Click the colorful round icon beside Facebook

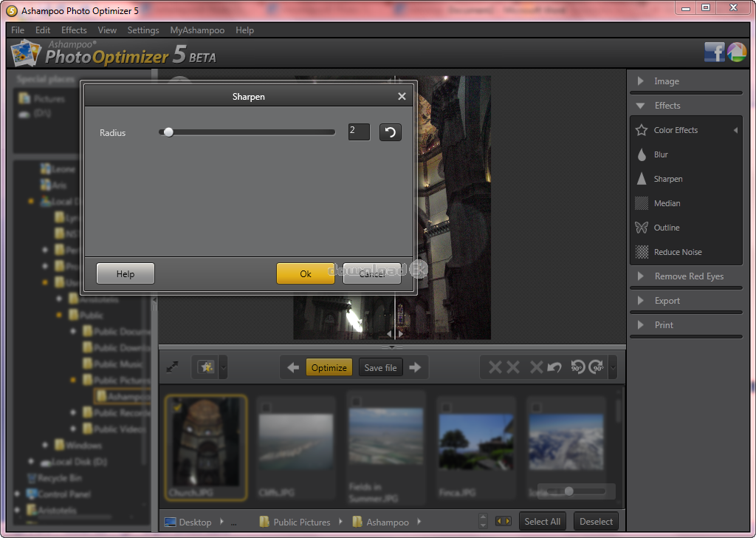pos(736,52)
